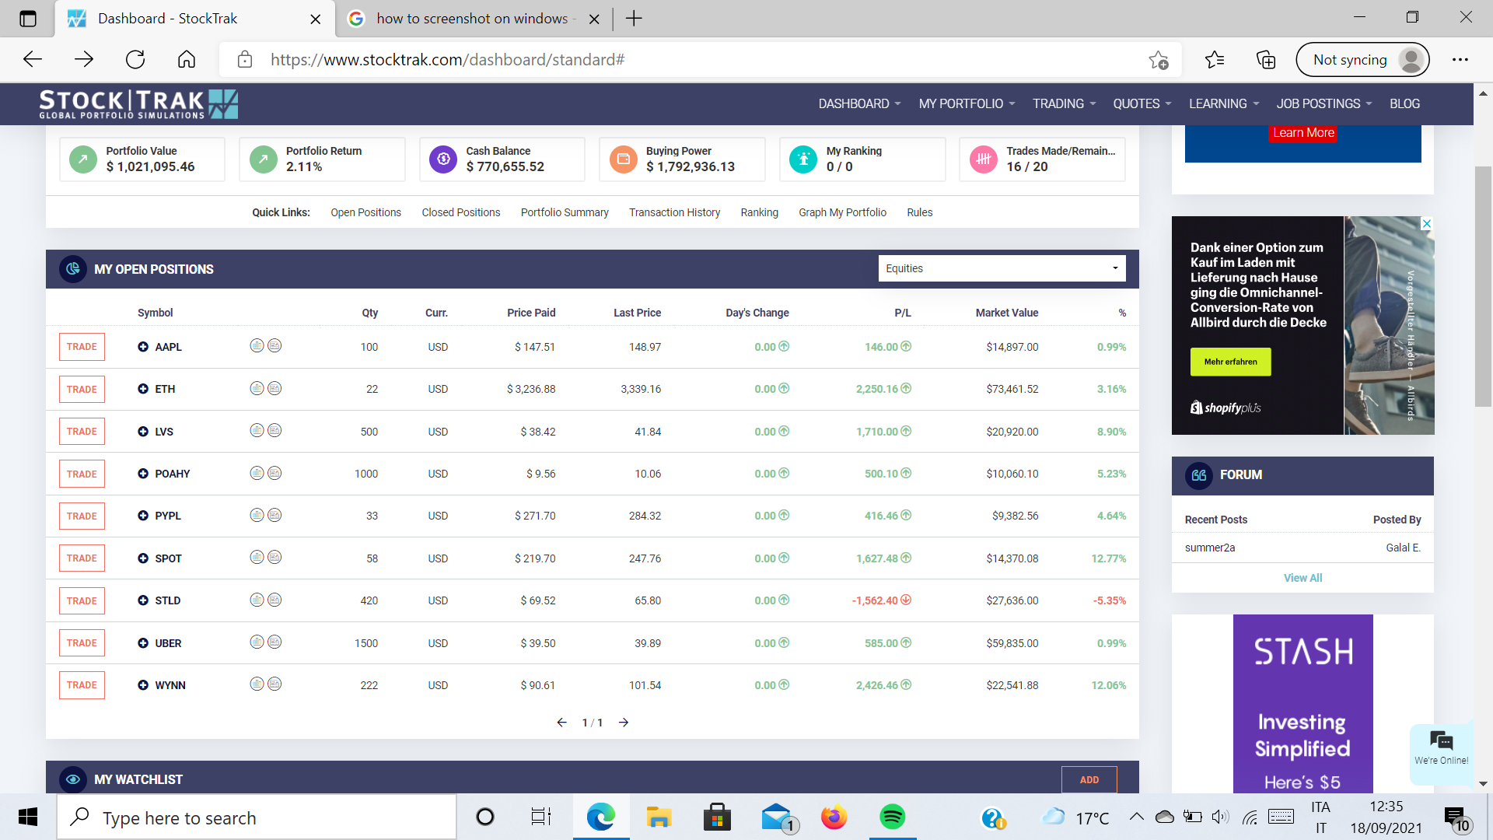Expand the QUOTES navigation menu
Screen dimensions: 1493x840
1142,104
